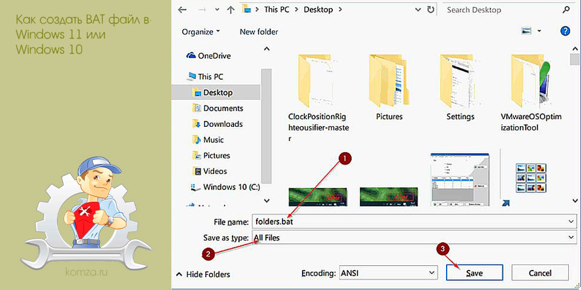Select the Settings folder
The image size is (581, 290).
tap(460, 88)
